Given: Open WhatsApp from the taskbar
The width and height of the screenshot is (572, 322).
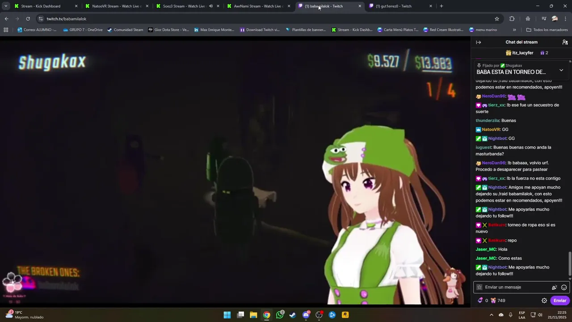Looking at the screenshot, I should (x=280, y=315).
